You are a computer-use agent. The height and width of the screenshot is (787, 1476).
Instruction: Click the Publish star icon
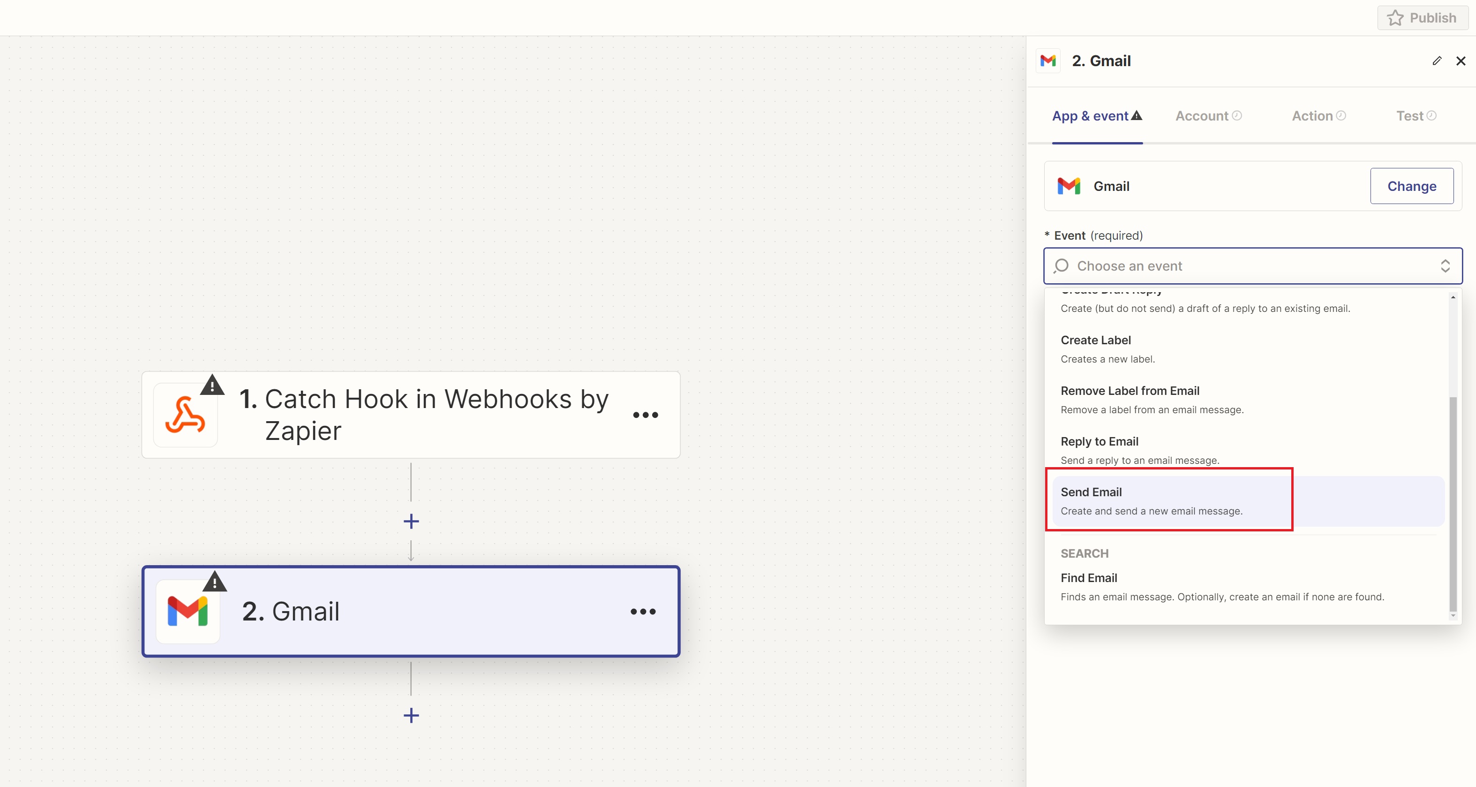(x=1395, y=18)
